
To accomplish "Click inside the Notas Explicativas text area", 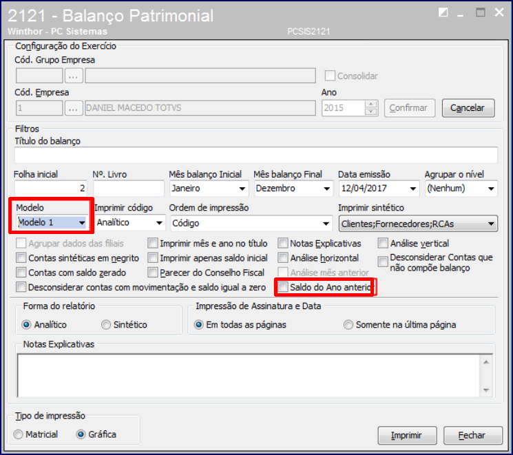I will pyautogui.click(x=249, y=376).
